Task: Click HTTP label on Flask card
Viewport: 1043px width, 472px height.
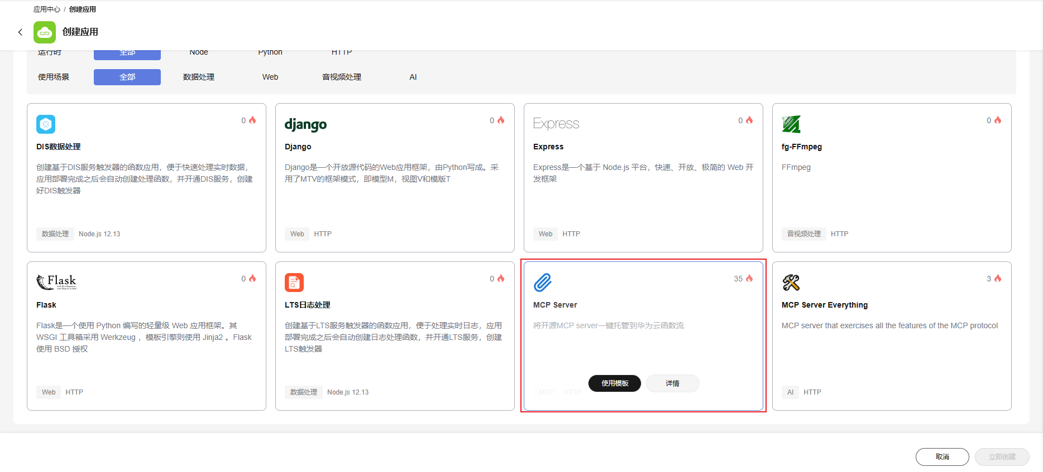Action: pyautogui.click(x=74, y=392)
